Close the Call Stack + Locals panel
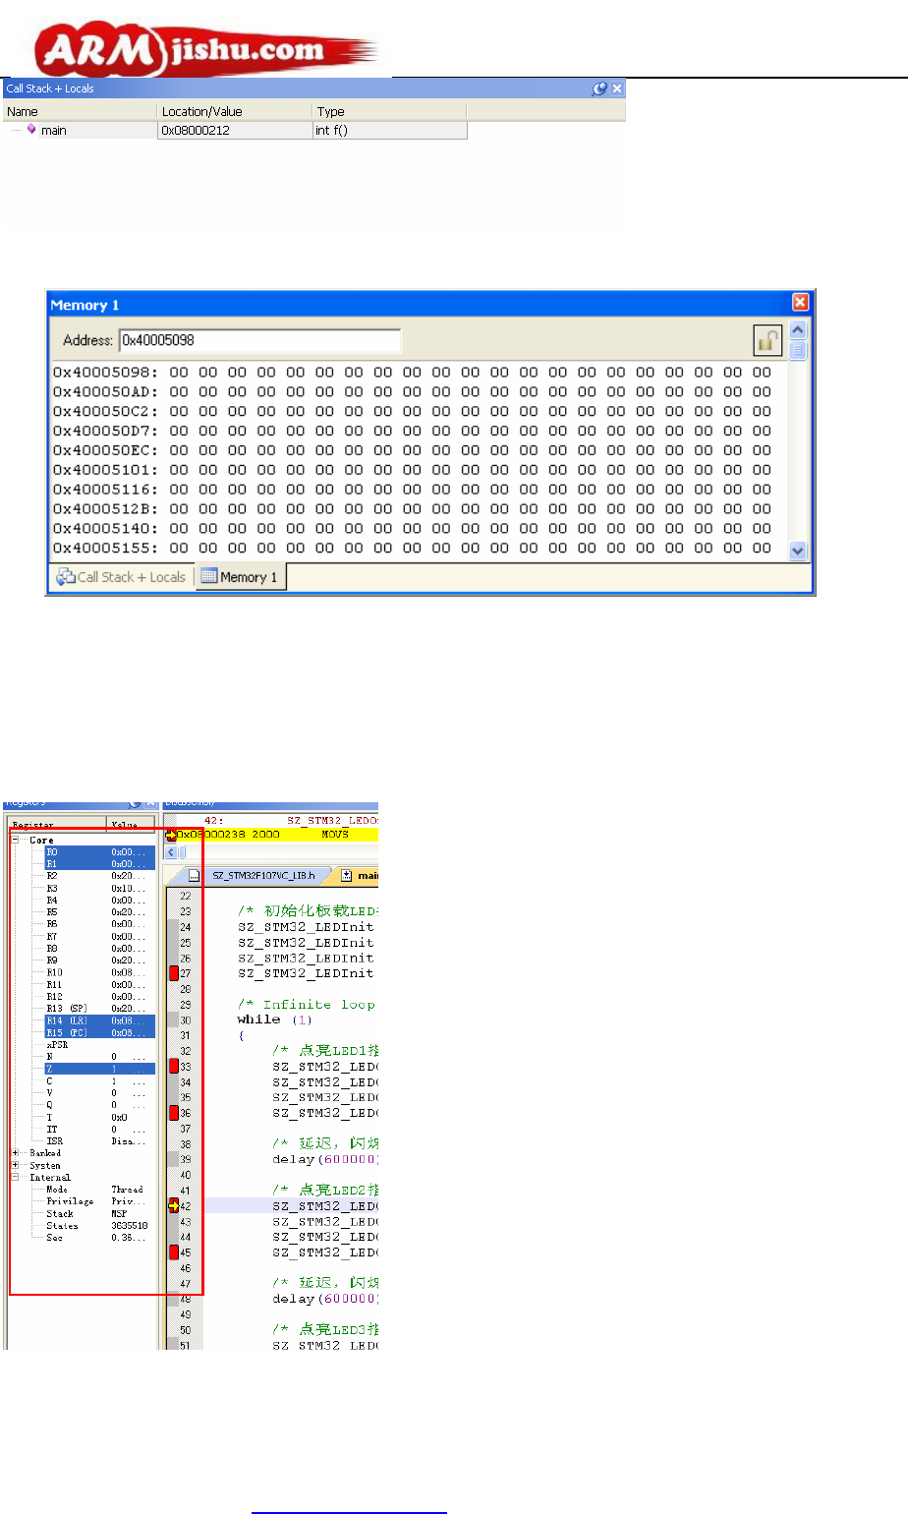908x1514 pixels. 617,88
